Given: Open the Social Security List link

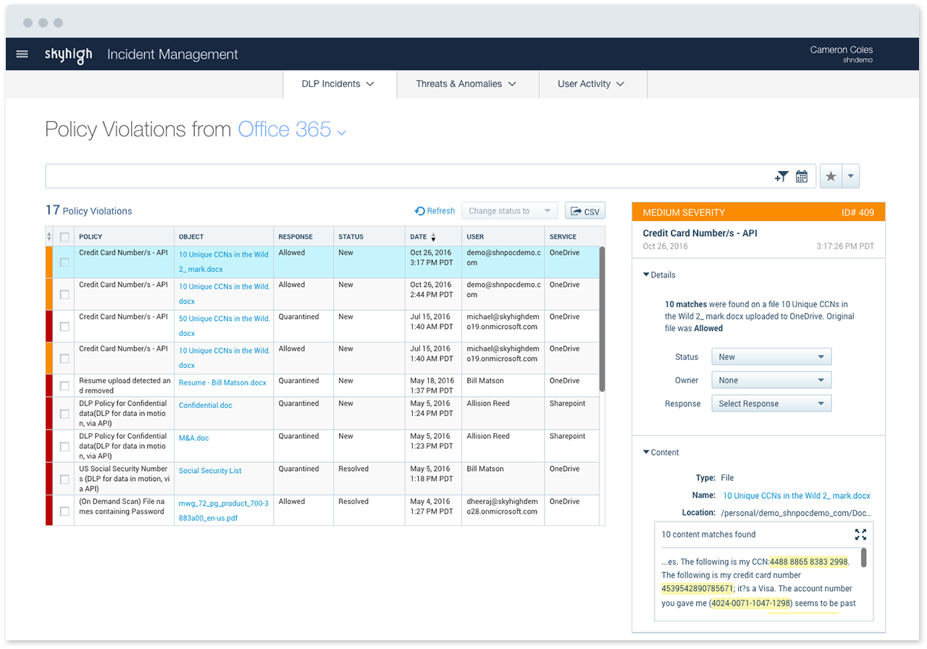Looking at the screenshot, I should 210,471.
